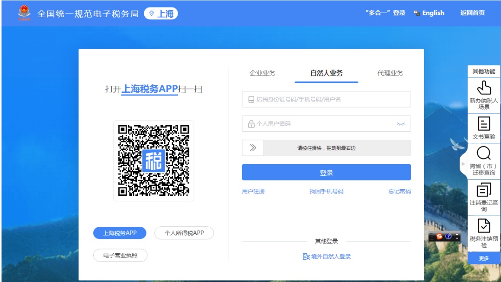Click the tax bureau emblem logo
The width and height of the screenshot is (501, 282).
tap(24, 13)
